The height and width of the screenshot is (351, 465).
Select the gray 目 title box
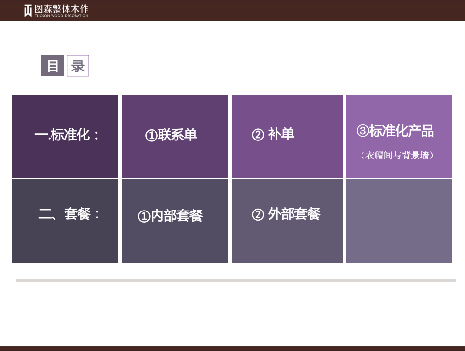[x=52, y=66]
